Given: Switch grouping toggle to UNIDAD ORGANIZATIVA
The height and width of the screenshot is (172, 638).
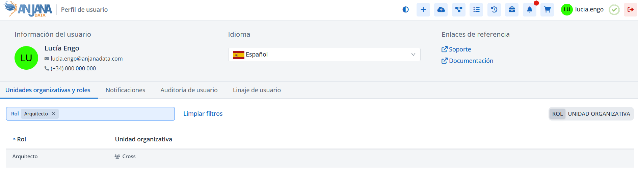Looking at the screenshot, I should pyautogui.click(x=599, y=114).
